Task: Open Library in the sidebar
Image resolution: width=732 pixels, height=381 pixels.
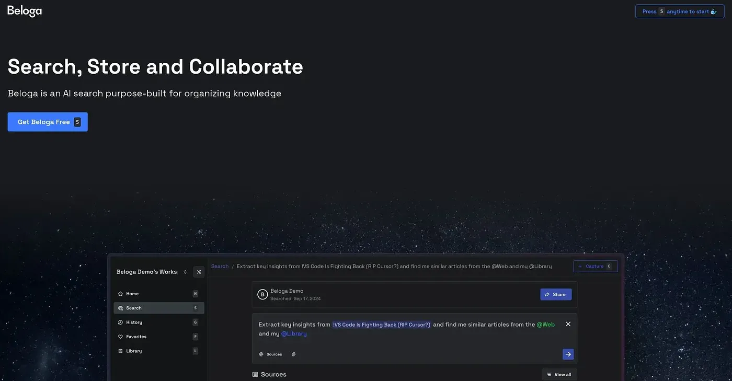Action: [x=159, y=351]
